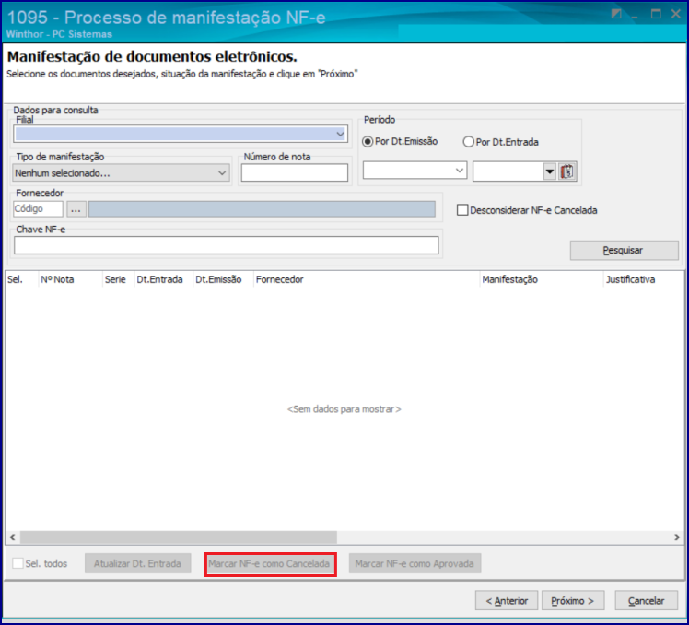The height and width of the screenshot is (625, 689).
Task: Click Atualizar Dt. Entrada button
Action: (x=137, y=563)
